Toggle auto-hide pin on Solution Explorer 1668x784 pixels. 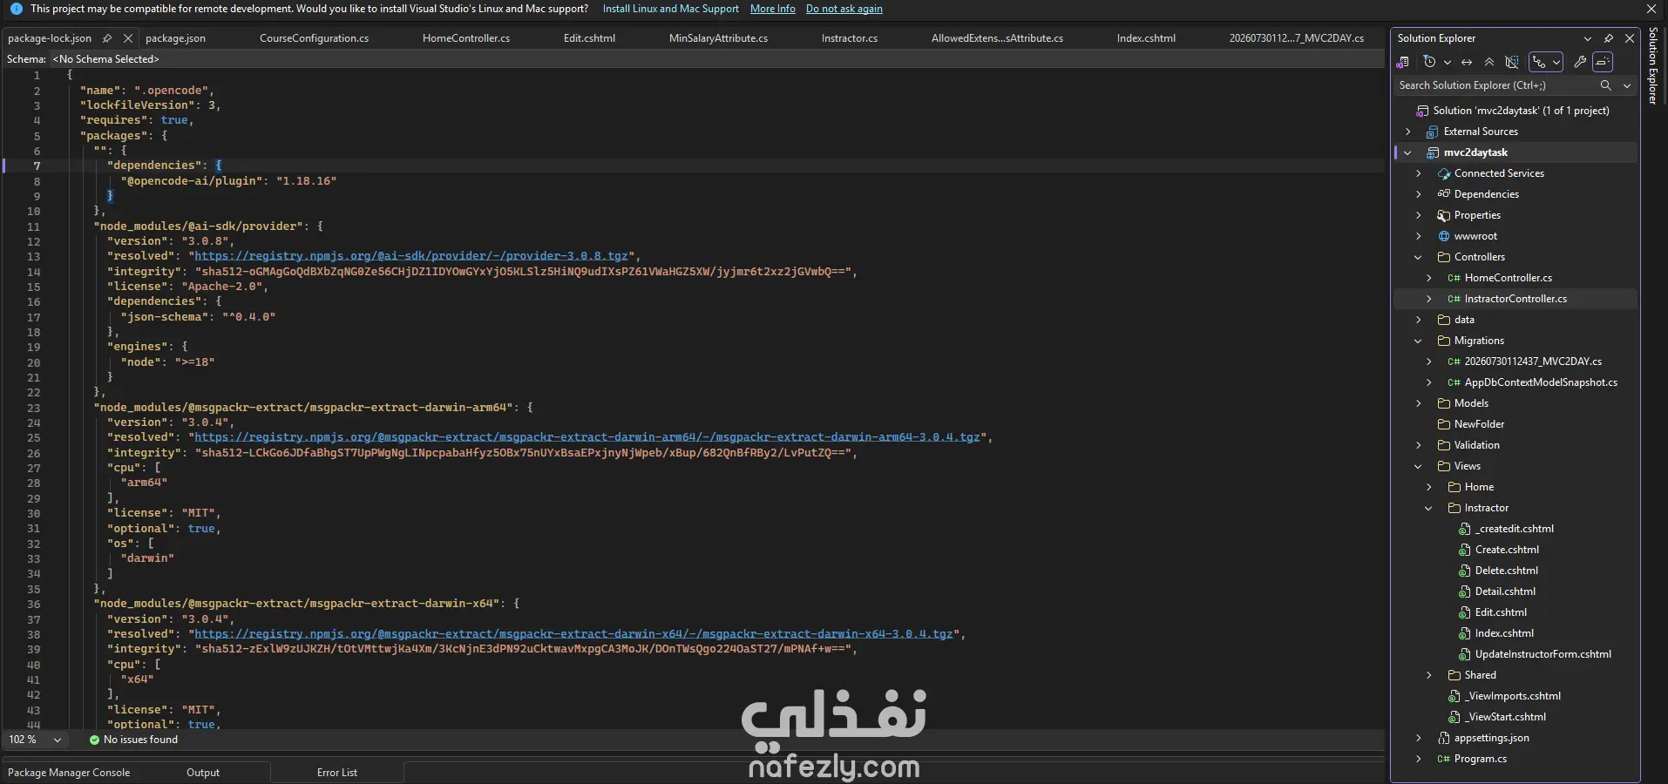(1609, 38)
